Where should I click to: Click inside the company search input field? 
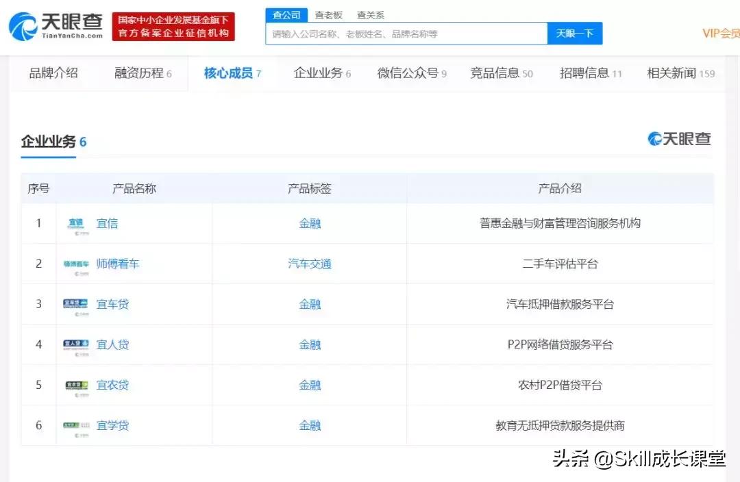pos(404,33)
